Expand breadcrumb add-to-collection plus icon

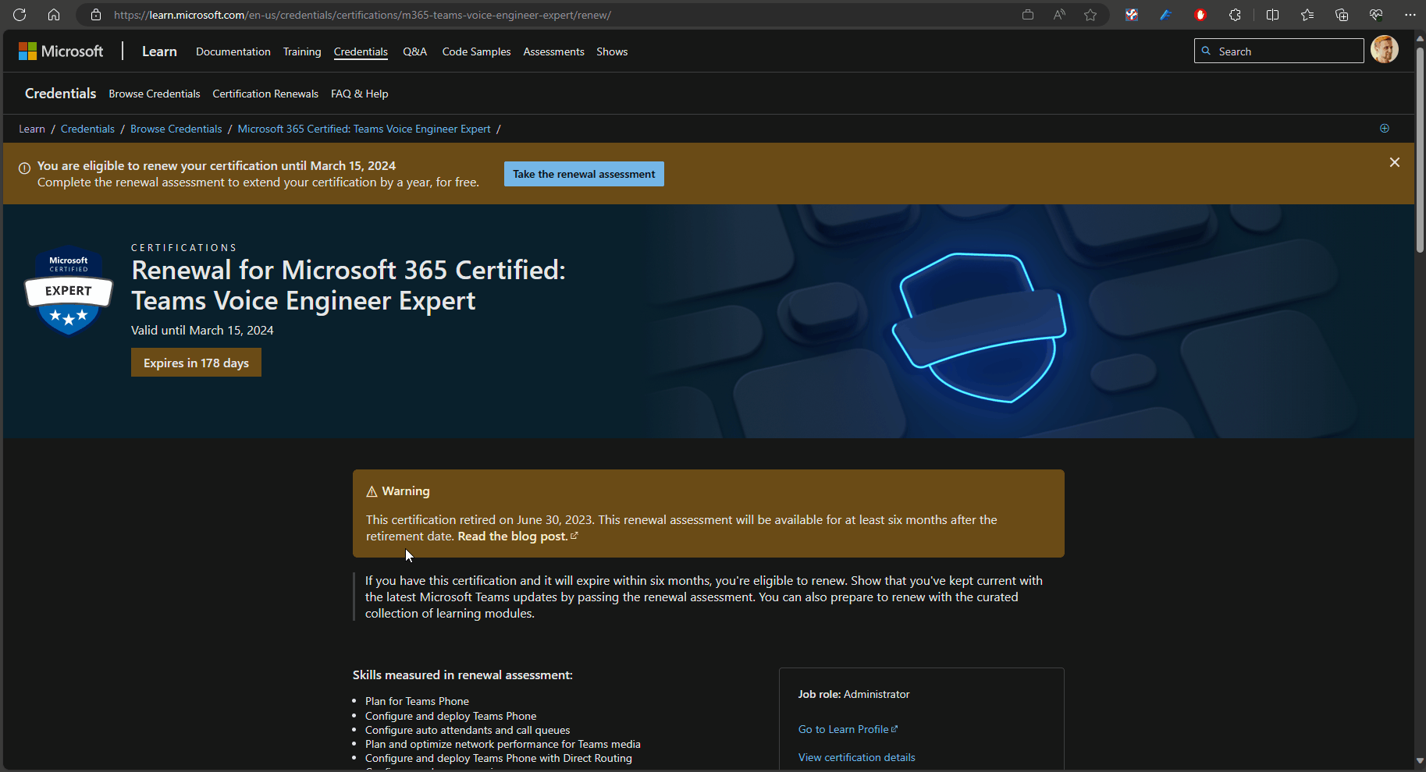pos(1384,129)
